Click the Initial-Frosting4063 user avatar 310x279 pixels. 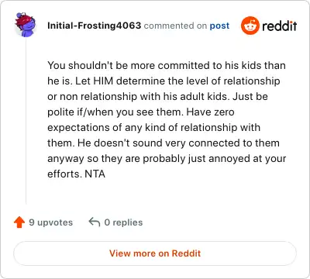(26, 25)
